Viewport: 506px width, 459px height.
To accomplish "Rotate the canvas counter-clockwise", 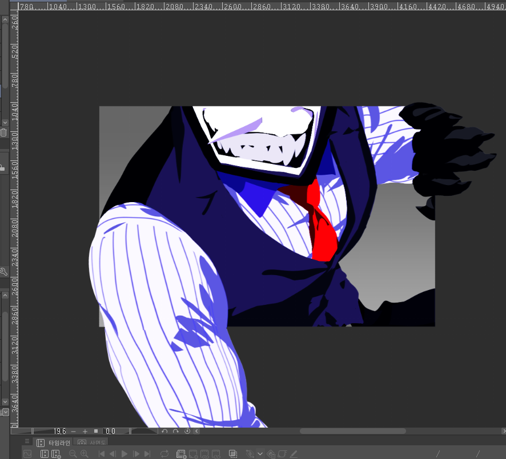I will (x=164, y=431).
